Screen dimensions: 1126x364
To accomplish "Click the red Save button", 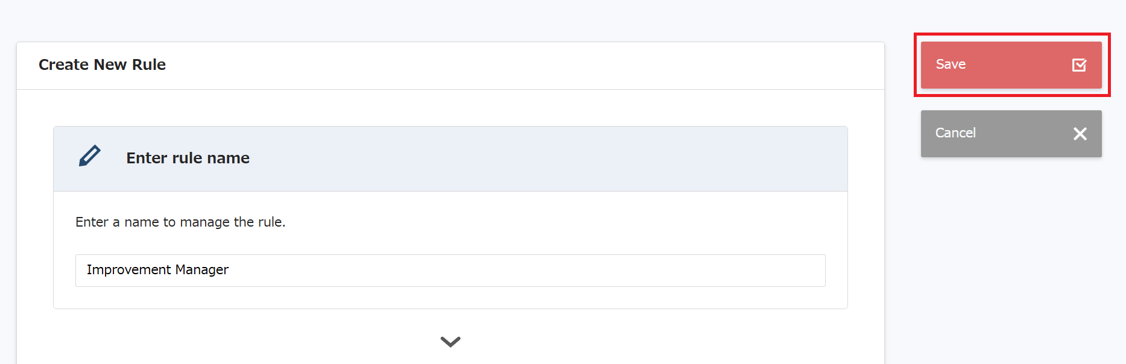I will [x=1010, y=65].
